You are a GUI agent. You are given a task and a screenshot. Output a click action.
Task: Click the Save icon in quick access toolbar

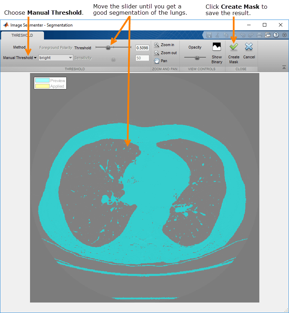click(209, 35)
